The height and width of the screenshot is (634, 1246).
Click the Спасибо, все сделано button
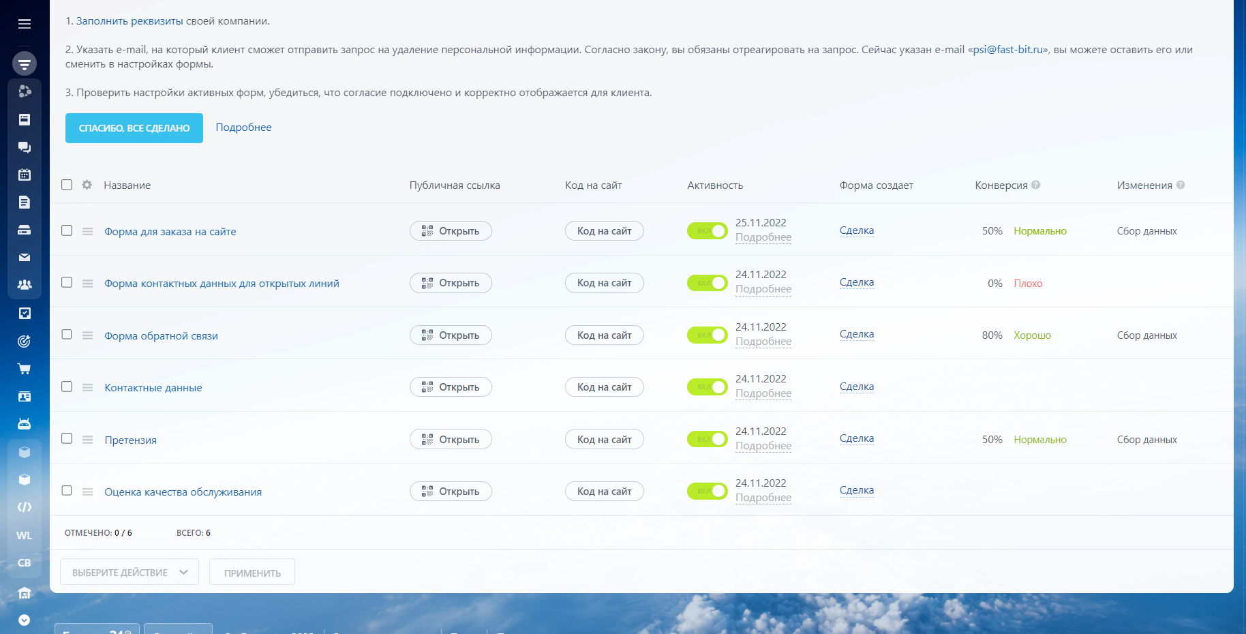coord(134,128)
